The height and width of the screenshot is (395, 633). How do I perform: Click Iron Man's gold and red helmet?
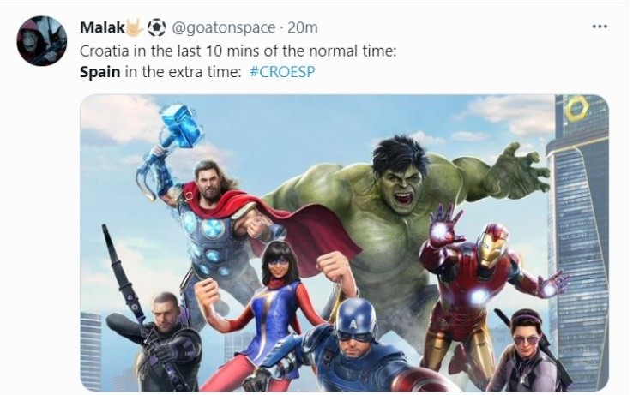point(491,245)
